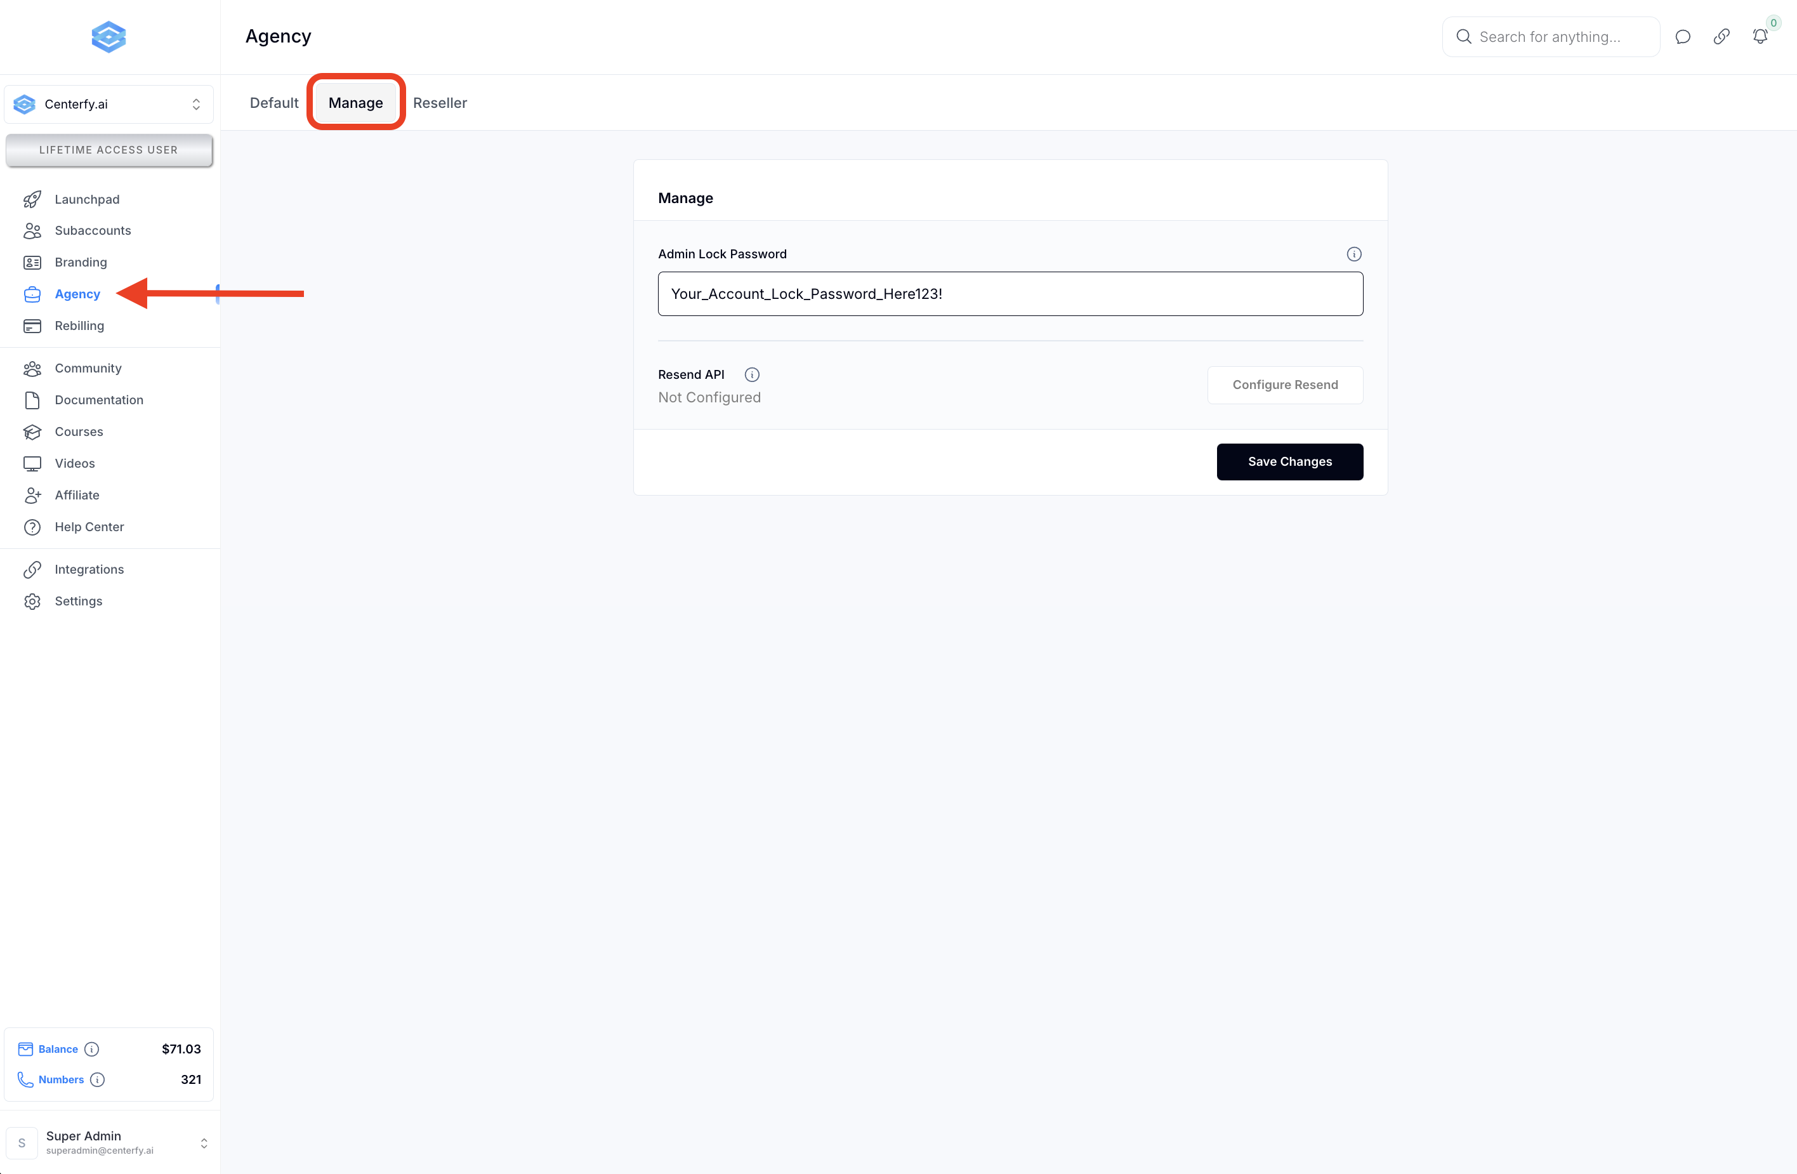The width and height of the screenshot is (1797, 1174).
Task: Click the Configure Resend button
Action: coord(1284,385)
